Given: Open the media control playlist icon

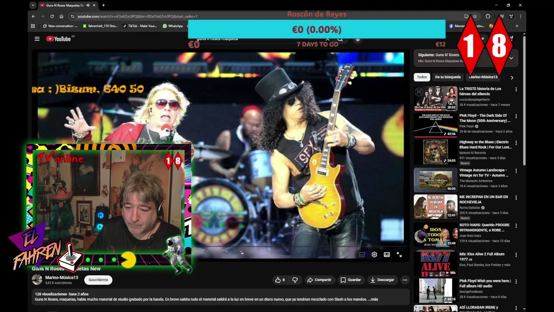Looking at the screenshot, I should pos(501,16).
